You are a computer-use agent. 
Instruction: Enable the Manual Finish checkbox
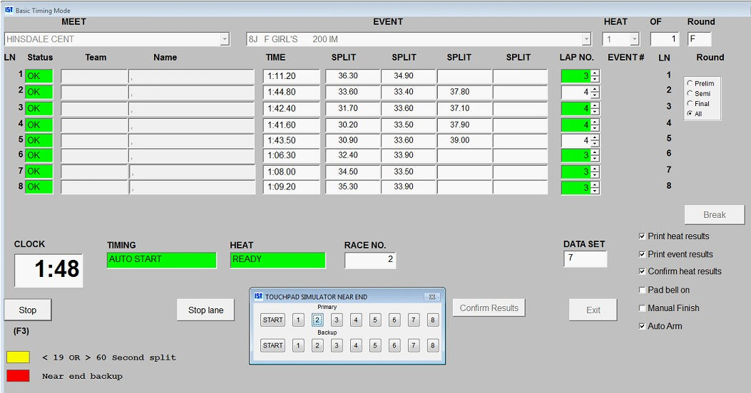point(643,308)
